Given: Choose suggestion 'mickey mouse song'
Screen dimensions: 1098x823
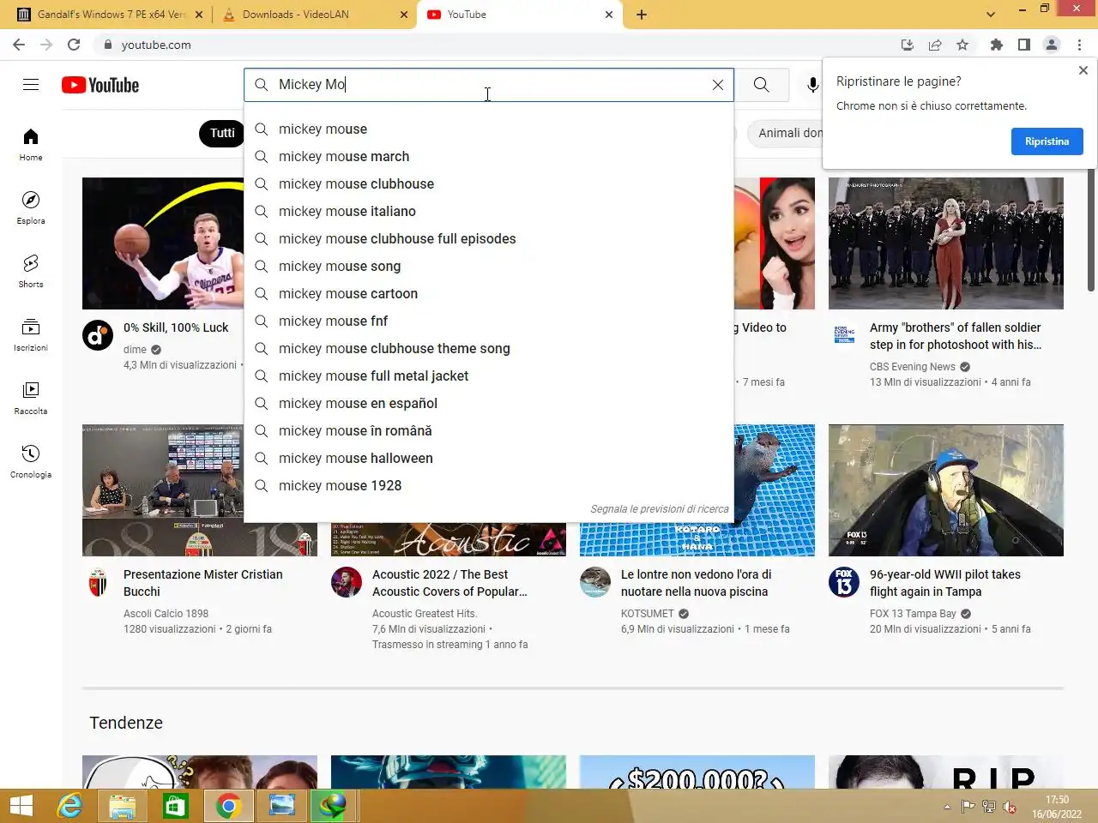Looking at the screenshot, I should pyautogui.click(x=489, y=266).
